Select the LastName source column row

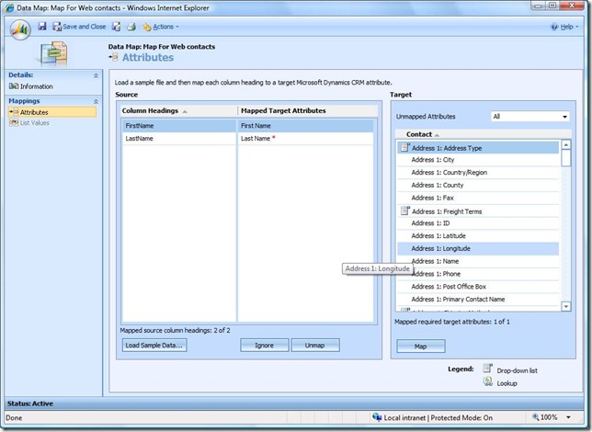click(140, 138)
